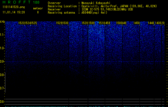Click the HROFFT program title
Image resolution: width=168 pixels, height=107 pixels.
click(x=17, y=2)
